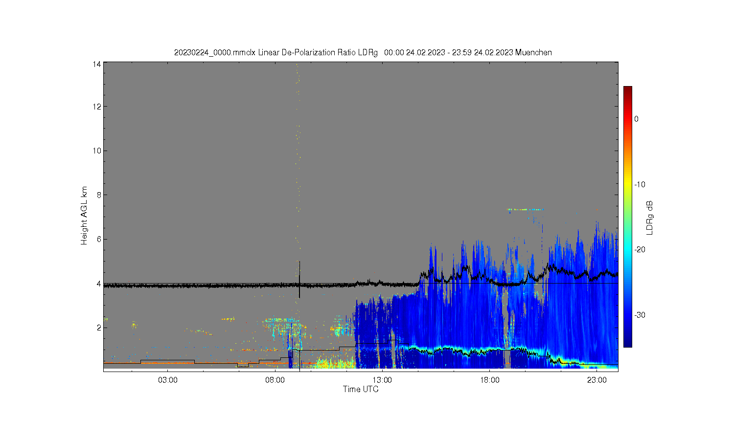734x440 pixels.
Task: Click the colorbar label '0'
Action: tap(636, 119)
